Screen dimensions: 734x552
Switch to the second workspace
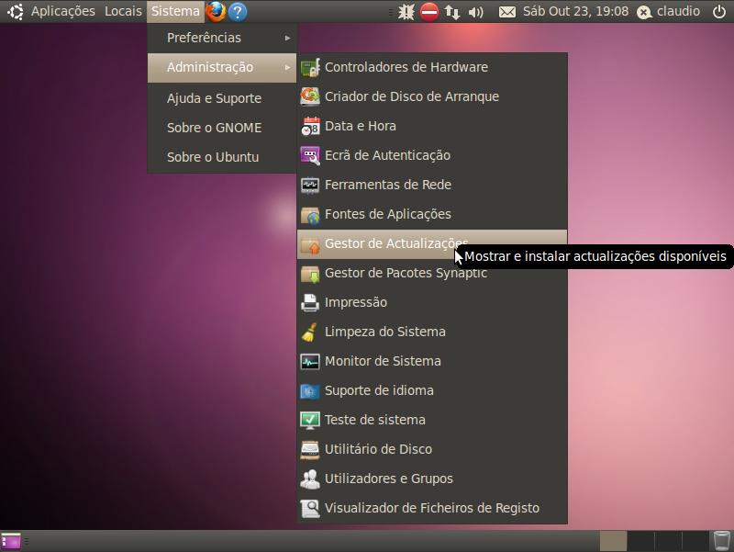click(x=640, y=541)
